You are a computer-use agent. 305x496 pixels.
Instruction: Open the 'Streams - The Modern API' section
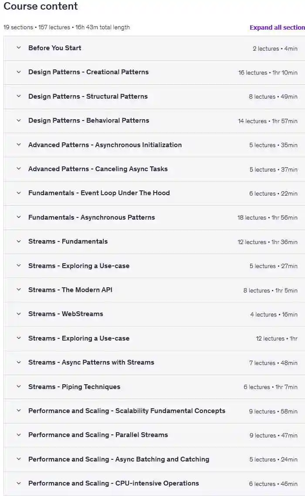[70, 290]
